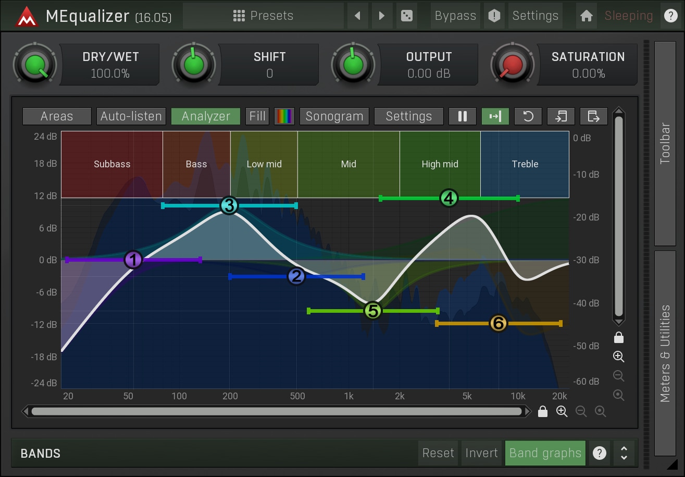Toggle the Areas button

click(x=57, y=116)
